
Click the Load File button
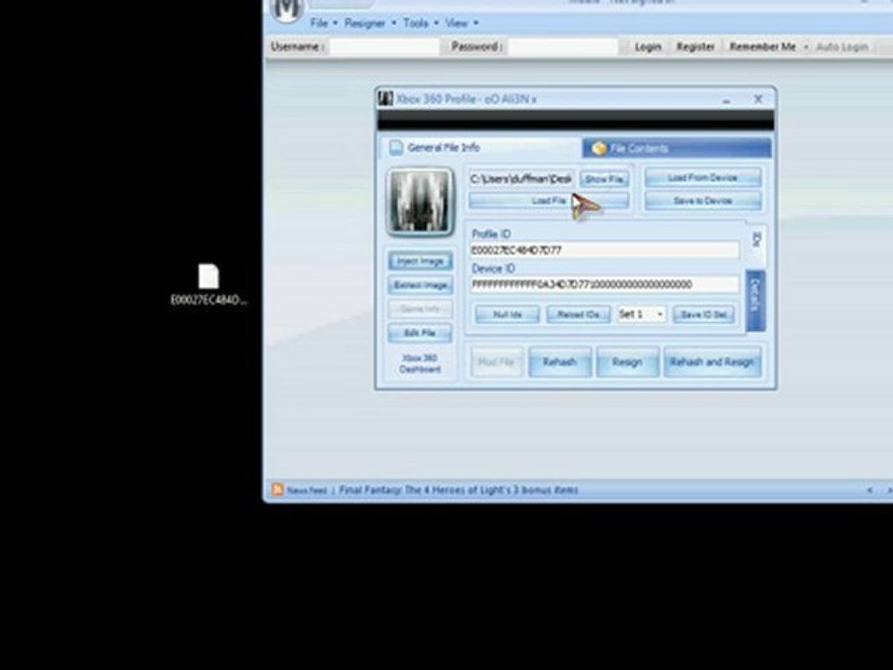point(549,201)
